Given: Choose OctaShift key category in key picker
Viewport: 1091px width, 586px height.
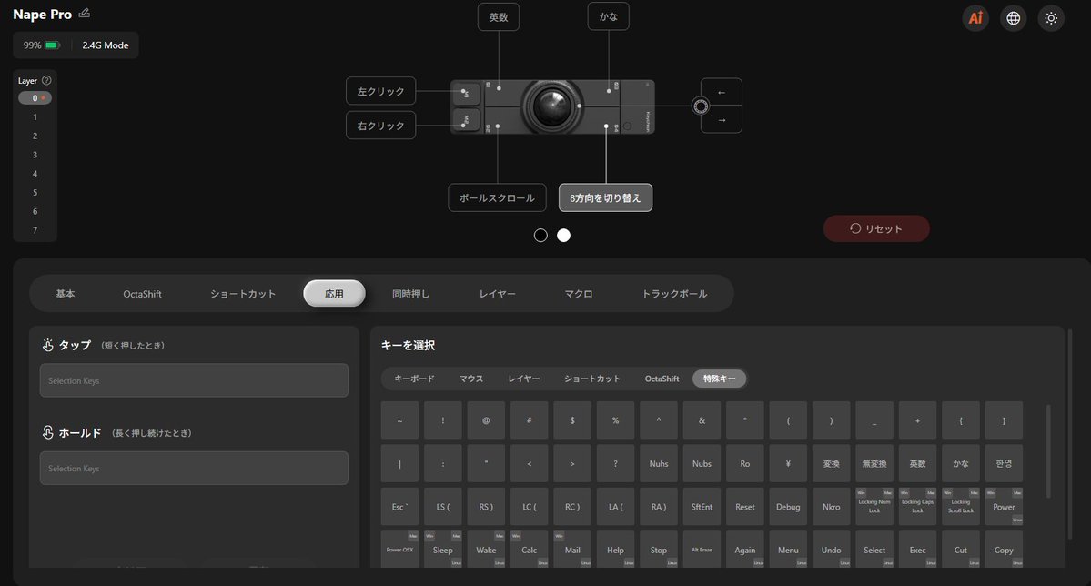Looking at the screenshot, I should click(662, 379).
